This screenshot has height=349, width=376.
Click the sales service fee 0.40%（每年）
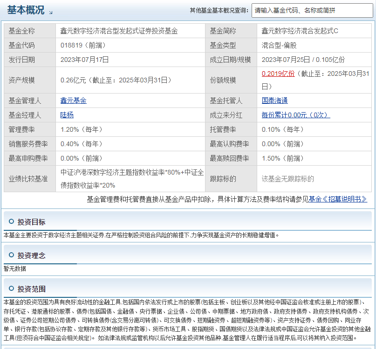(82, 144)
